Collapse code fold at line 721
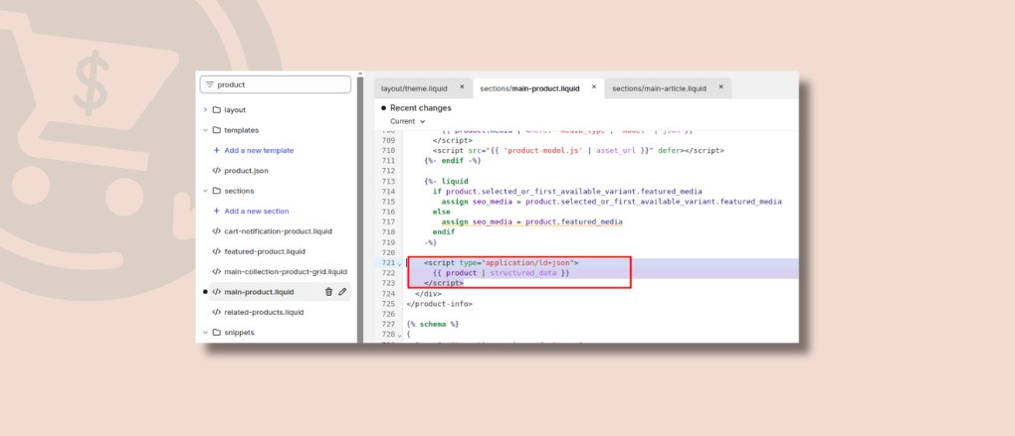Screen dimensions: 1015x436 [x=399, y=263]
